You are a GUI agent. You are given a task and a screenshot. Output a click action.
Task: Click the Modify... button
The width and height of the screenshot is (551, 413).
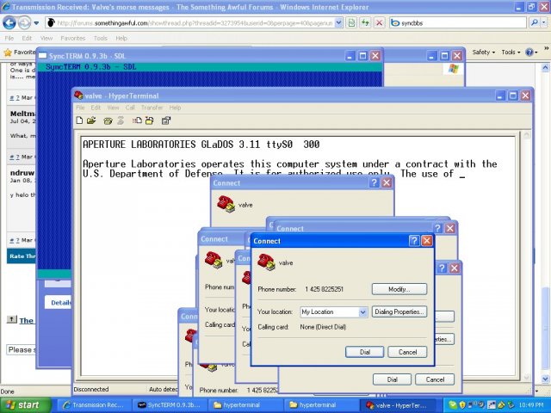tap(399, 289)
